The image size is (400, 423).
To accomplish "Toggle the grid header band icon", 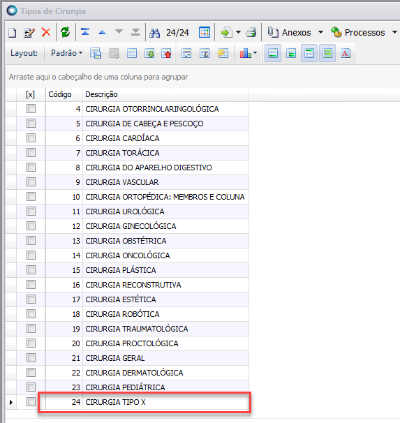I will (309, 53).
